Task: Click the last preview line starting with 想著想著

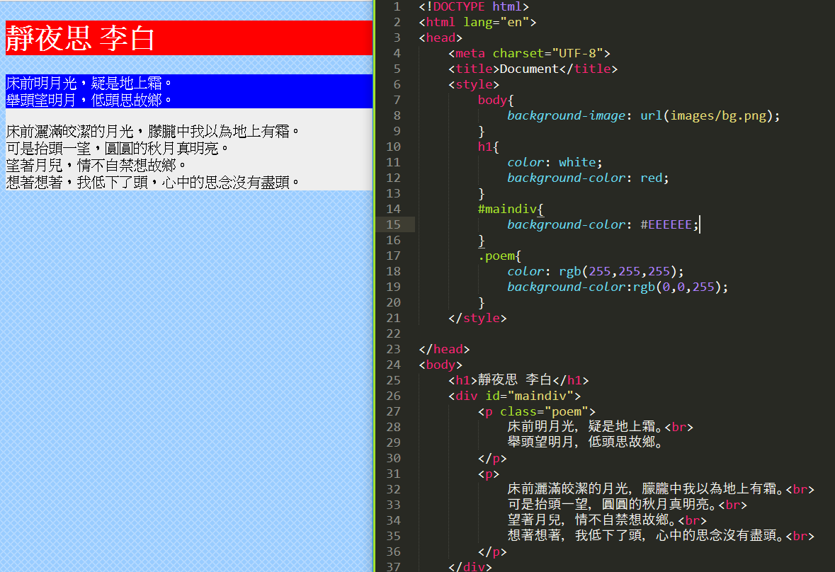Action: [x=153, y=183]
